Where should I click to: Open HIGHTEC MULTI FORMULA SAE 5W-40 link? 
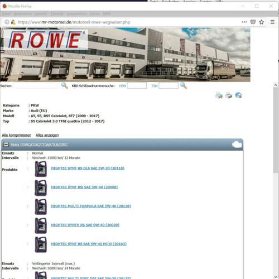pyautogui.click(x=91, y=206)
